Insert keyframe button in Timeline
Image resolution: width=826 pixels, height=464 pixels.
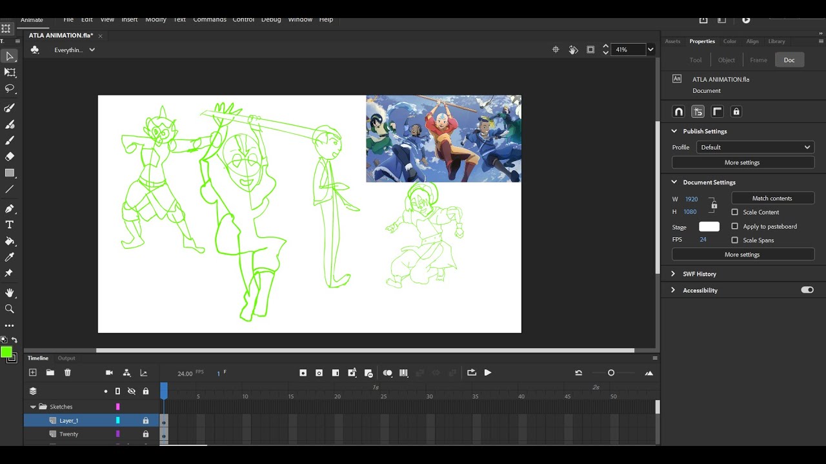coord(303,372)
